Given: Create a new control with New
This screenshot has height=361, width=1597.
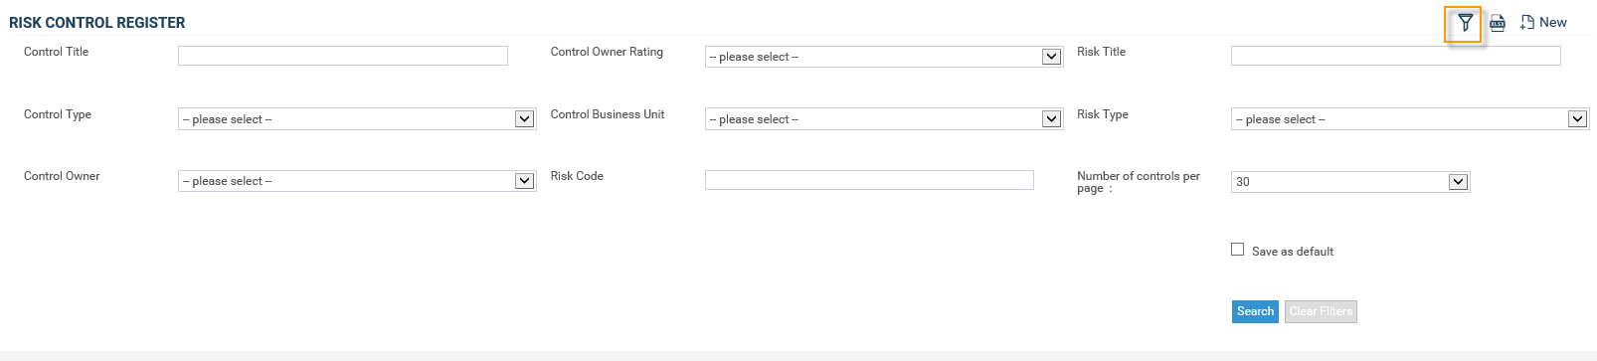Looking at the screenshot, I should click(1543, 22).
